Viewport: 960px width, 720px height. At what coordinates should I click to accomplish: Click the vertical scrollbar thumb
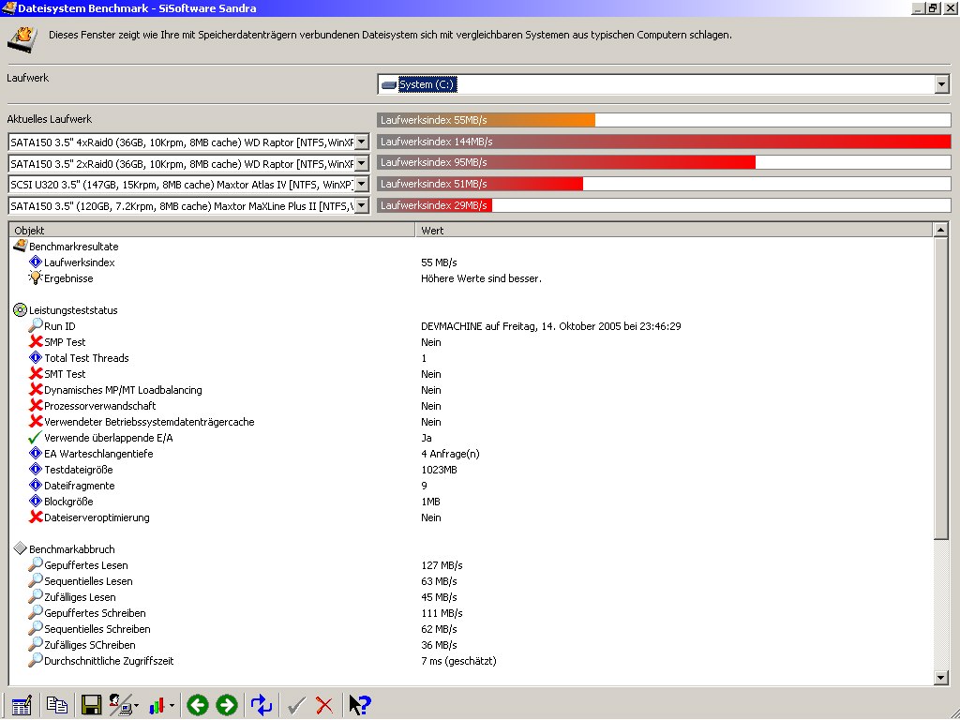941,388
